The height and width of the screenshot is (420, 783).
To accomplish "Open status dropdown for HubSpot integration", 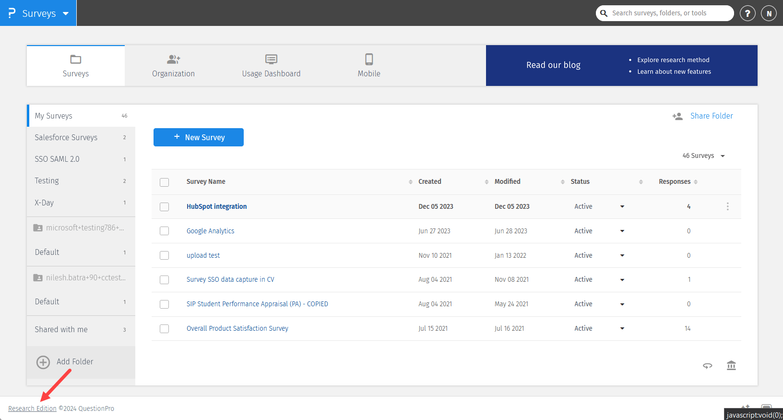I will pyautogui.click(x=622, y=207).
